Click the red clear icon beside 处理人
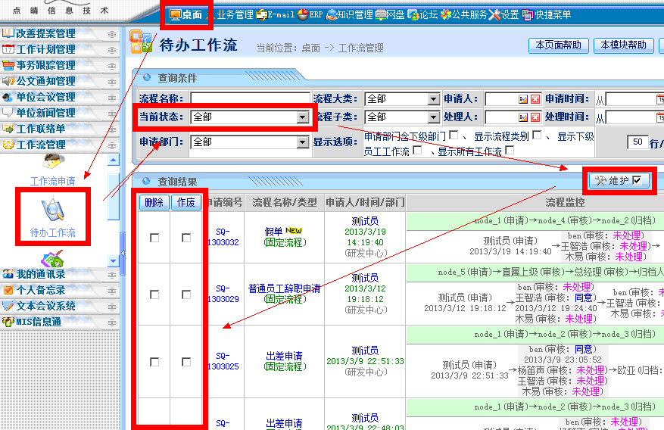This screenshot has width=664, height=430. click(535, 117)
